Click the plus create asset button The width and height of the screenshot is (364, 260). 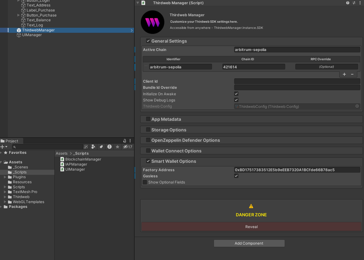(x=4, y=147)
